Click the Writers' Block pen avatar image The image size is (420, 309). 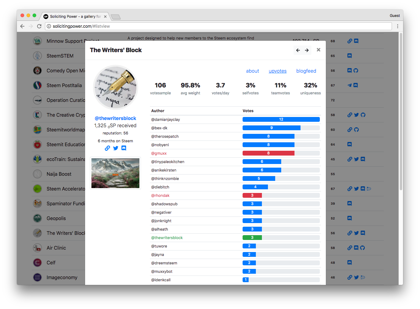click(x=116, y=87)
